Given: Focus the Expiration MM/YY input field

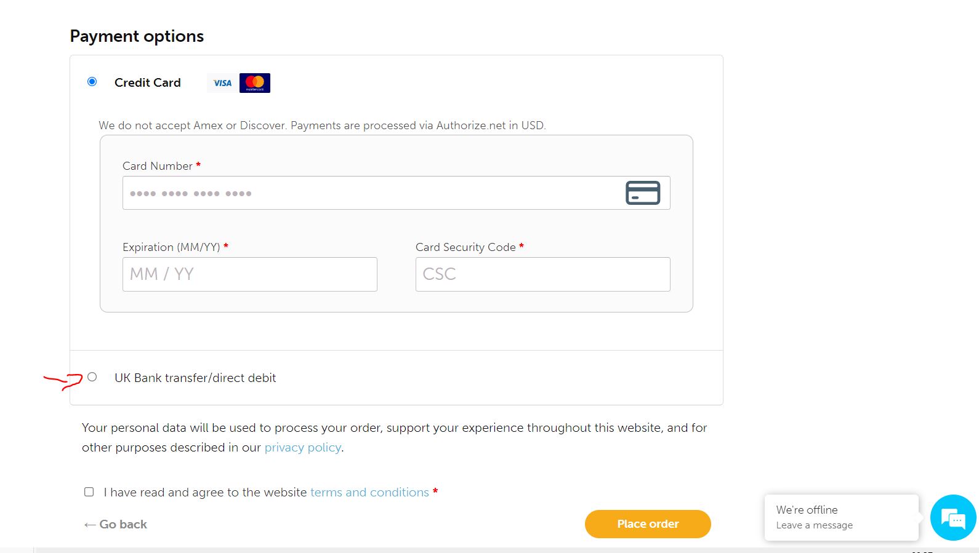Looking at the screenshot, I should [249, 274].
